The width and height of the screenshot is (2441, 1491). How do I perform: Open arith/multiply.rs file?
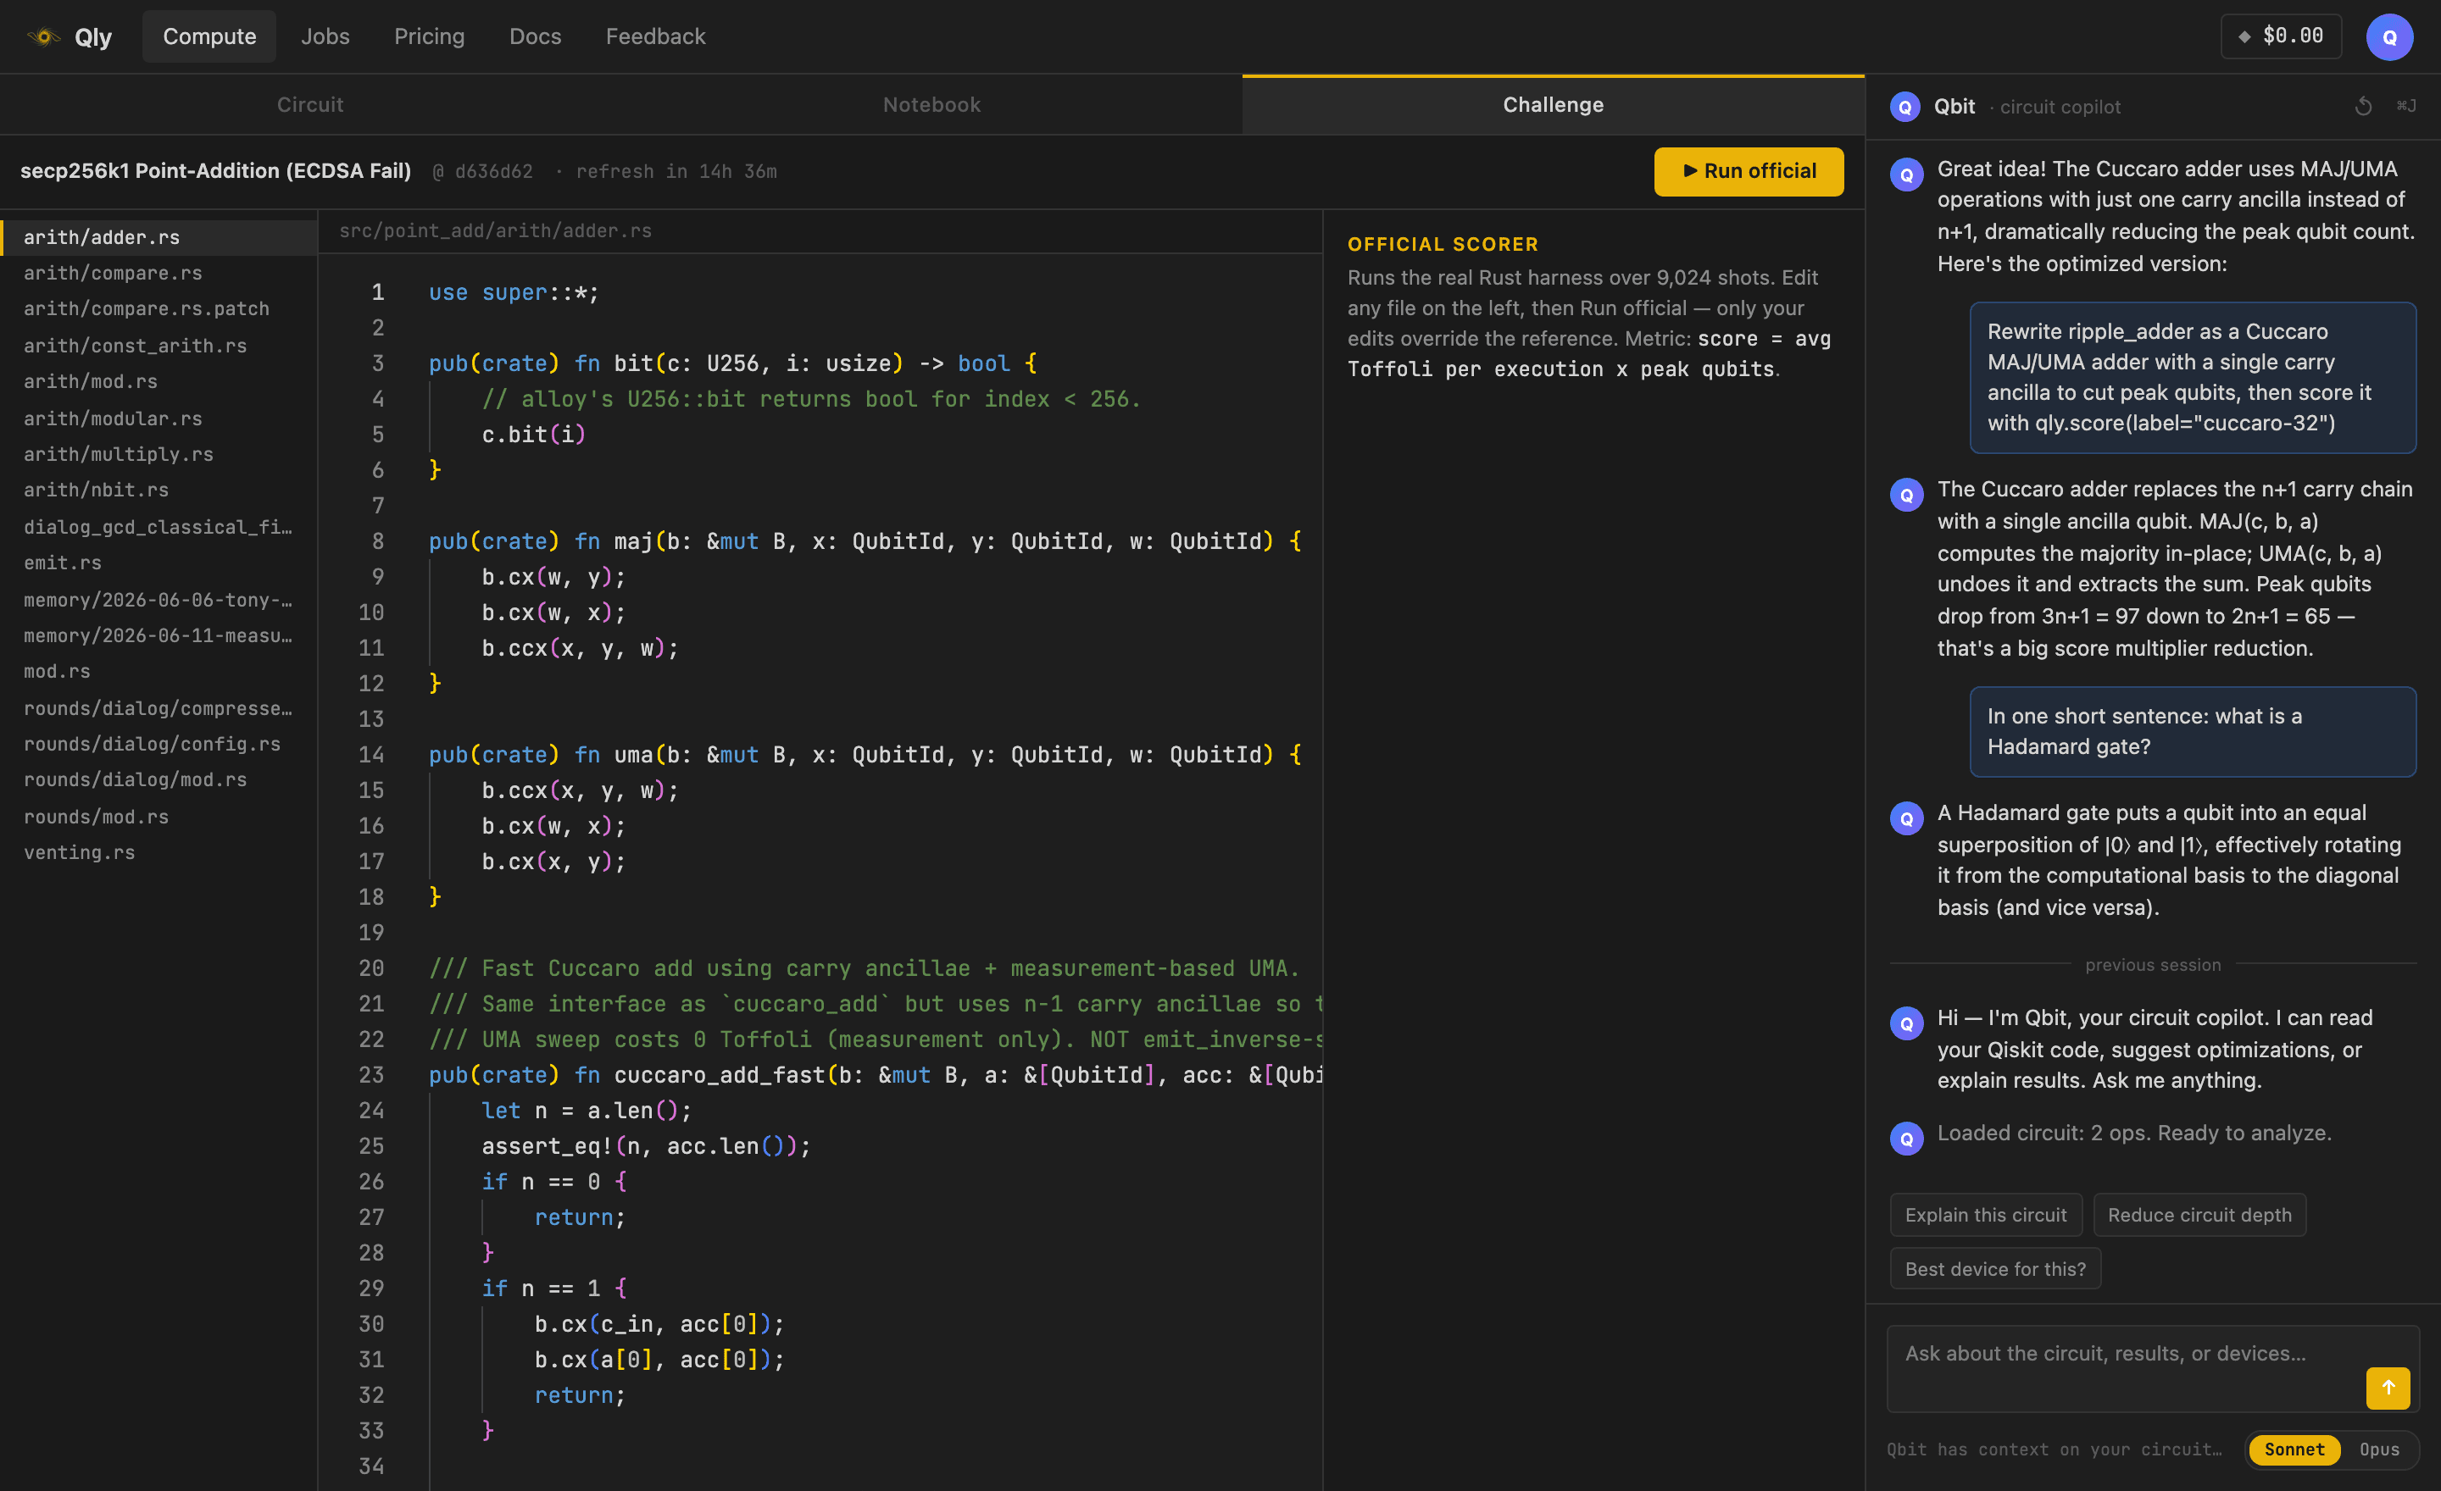pyautogui.click(x=158, y=454)
